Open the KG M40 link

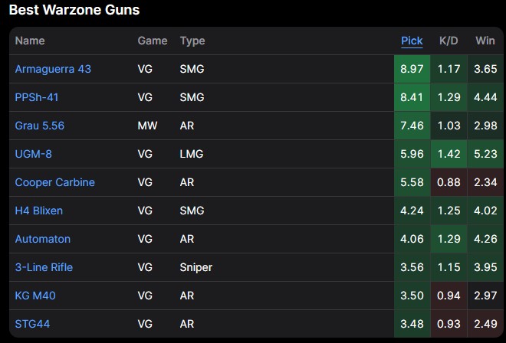click(x=34, y=296)
